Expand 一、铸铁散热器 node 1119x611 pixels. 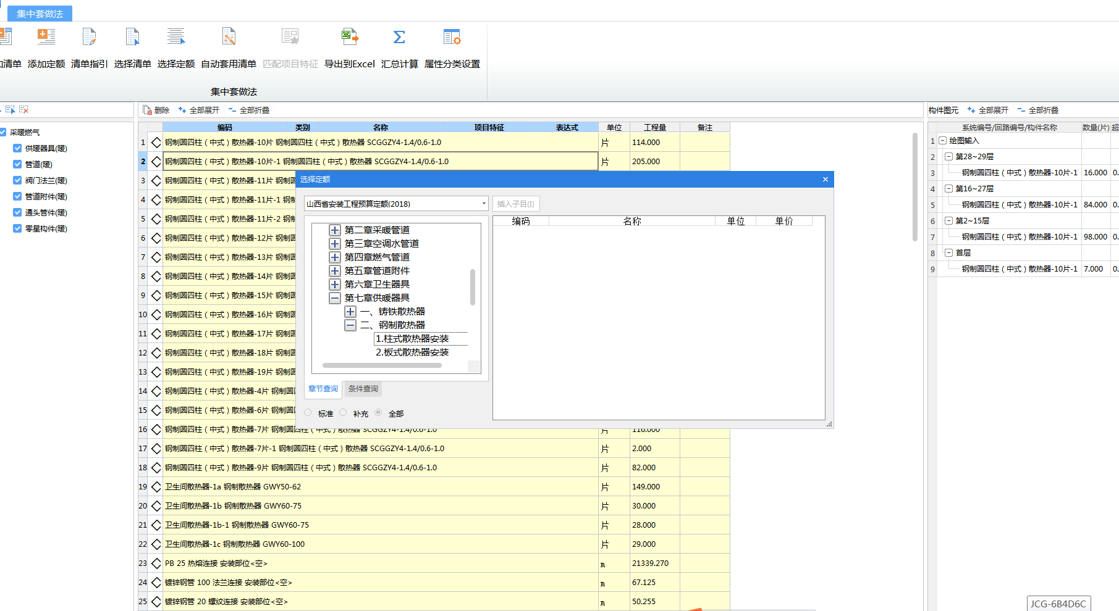coord(350,312)
